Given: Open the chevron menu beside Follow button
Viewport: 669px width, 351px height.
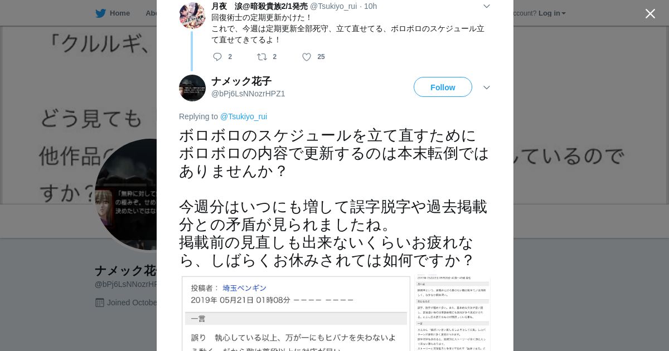Looking at the screenshot, I should point(486,87).
